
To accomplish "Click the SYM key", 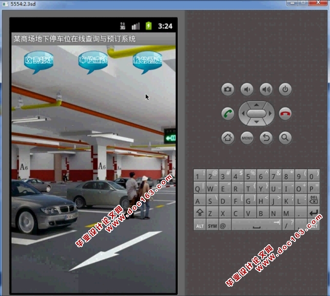I will 213,224.
